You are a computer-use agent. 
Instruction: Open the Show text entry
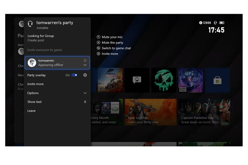[x=57, y=102]
